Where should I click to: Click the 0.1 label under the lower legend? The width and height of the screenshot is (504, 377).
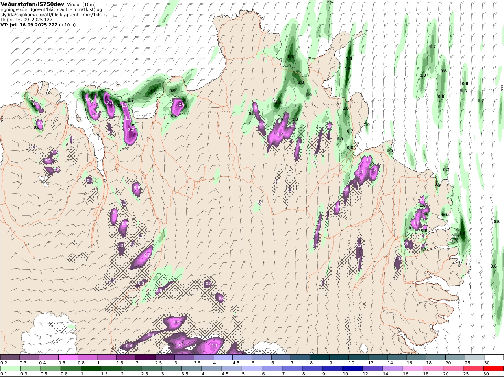point(4,374)
